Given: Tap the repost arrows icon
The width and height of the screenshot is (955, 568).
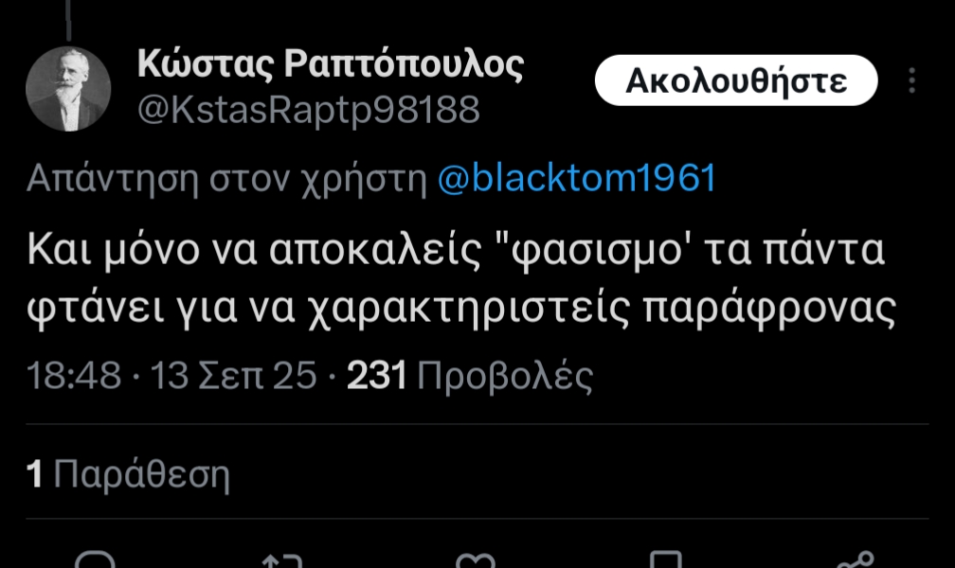Looking at the screenshot, I should tap(282, 560).
